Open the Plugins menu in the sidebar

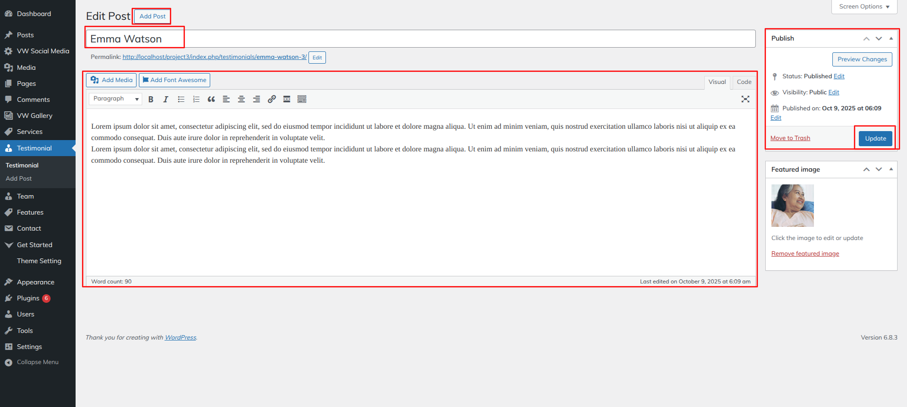(28, 298)
